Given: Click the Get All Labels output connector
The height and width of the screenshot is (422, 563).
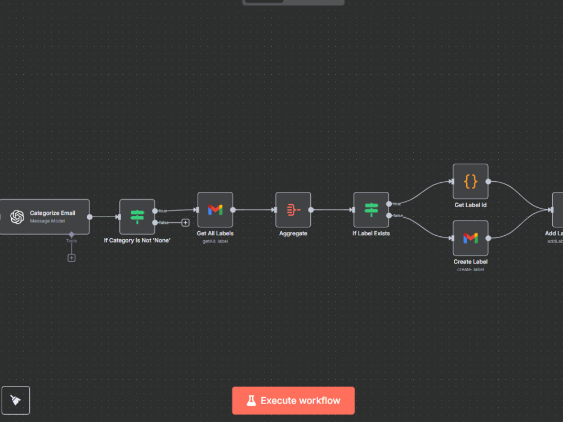Looking at the screenshot, I should tap(233, 210).
